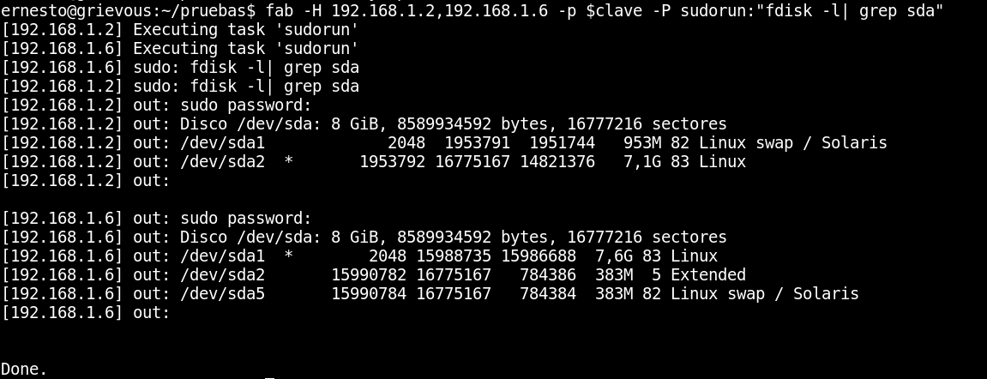Click the quoted "fdisk -l| grep sda" argument
The width and height of the screenshot is (987, 379).
pyautogui.click(x=850, y=11)
